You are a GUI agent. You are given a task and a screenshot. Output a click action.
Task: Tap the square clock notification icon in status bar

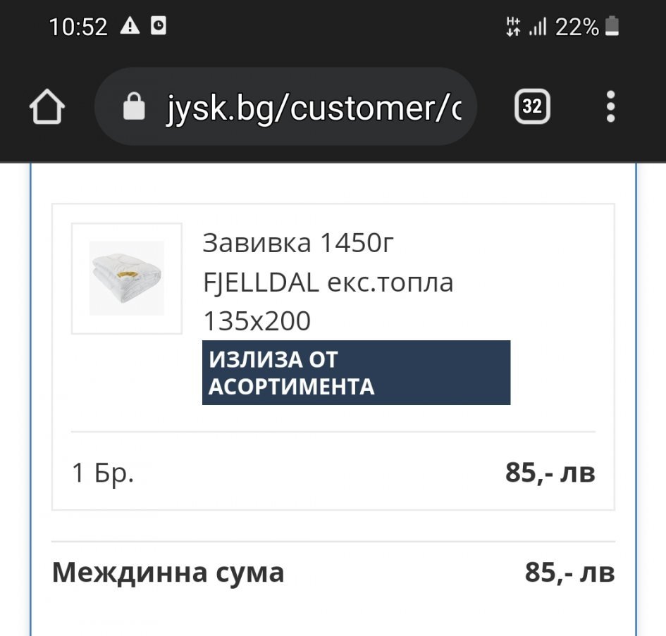pos(159,27)
